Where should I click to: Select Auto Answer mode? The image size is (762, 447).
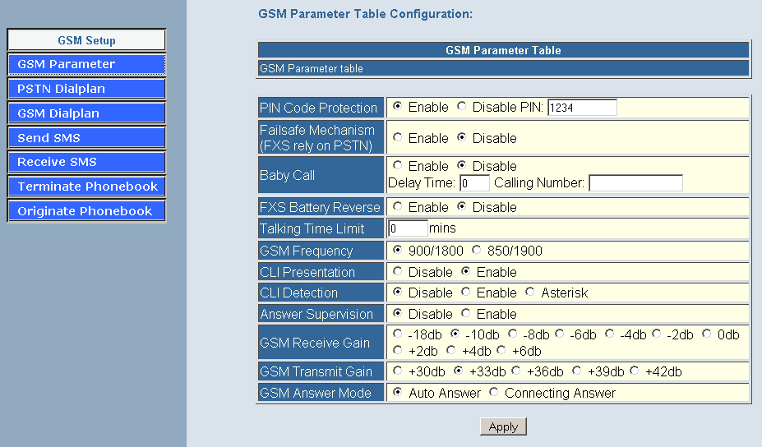398,392
